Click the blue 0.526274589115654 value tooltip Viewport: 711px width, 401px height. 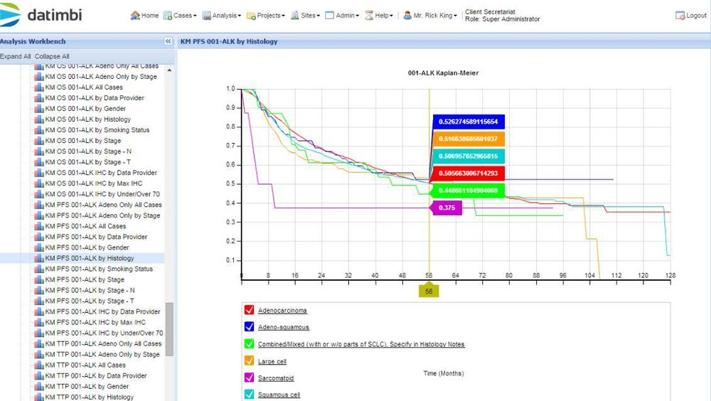[469, 122]
